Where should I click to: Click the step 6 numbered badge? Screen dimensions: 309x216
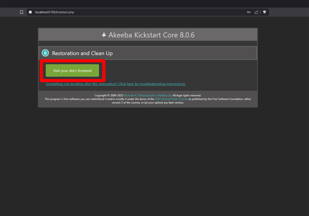coord(45,53)
